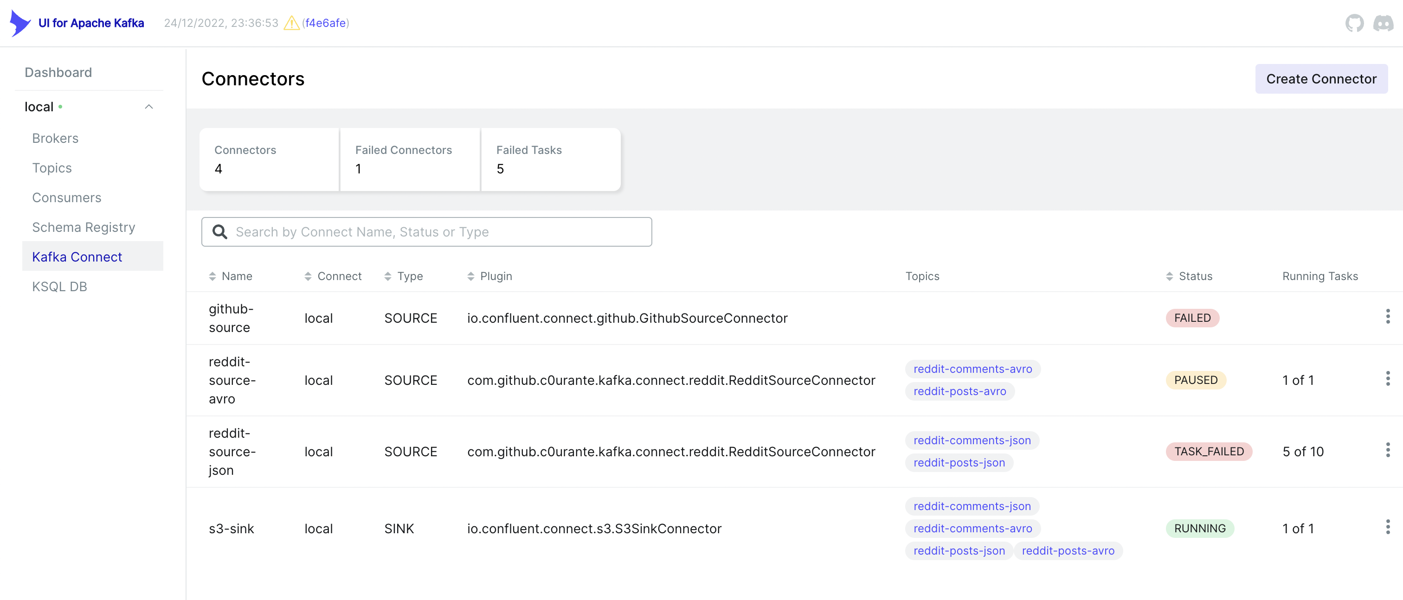Click the SINK type cell
Image resolution: width=1403 pixels, height=600 pixels.
[x=399, y=529]
